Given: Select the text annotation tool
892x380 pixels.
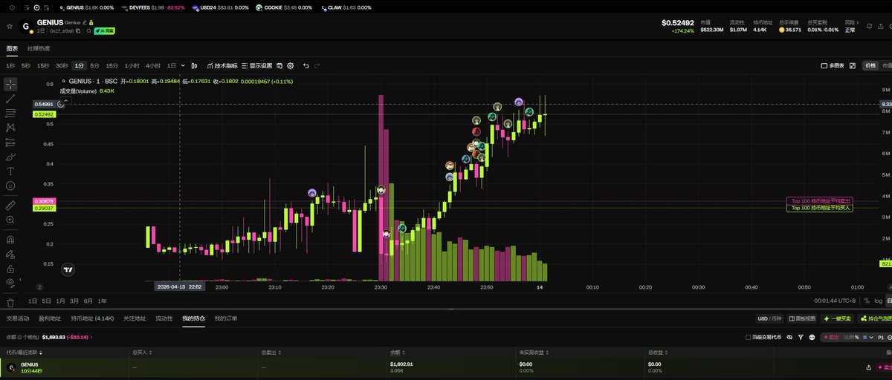Looking at the screenshot, I should click(x=10, y=171).
